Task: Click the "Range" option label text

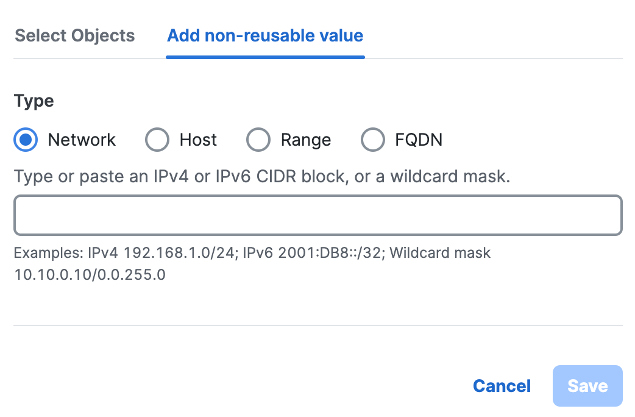Action: pyautogui.click(x=305, y=140)
